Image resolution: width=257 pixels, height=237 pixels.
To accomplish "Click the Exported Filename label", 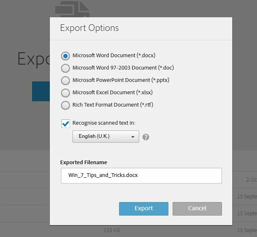I will 84,162.
